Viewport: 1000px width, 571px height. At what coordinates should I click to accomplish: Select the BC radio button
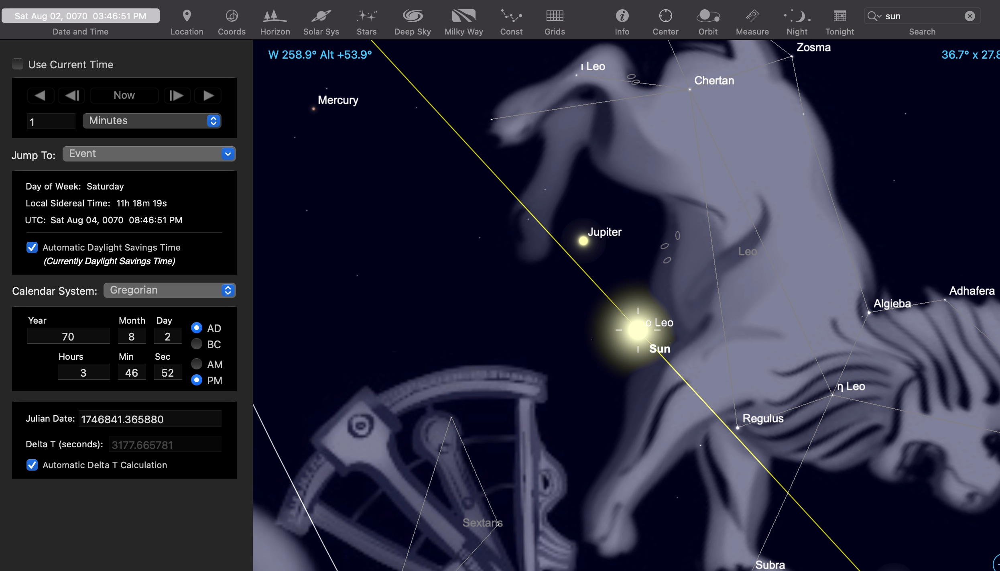pyautogui.click(x=197, y=344)
